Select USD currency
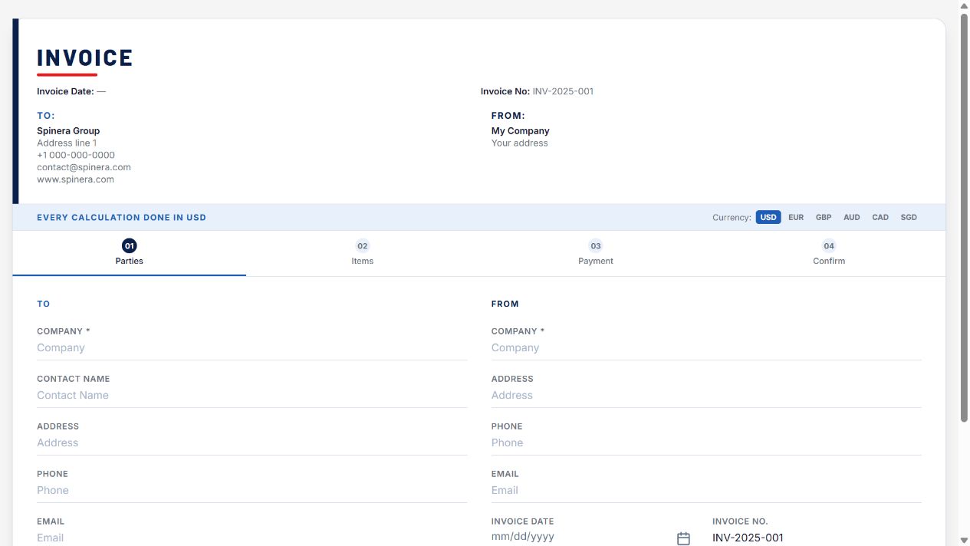 (x=768, y=217)
